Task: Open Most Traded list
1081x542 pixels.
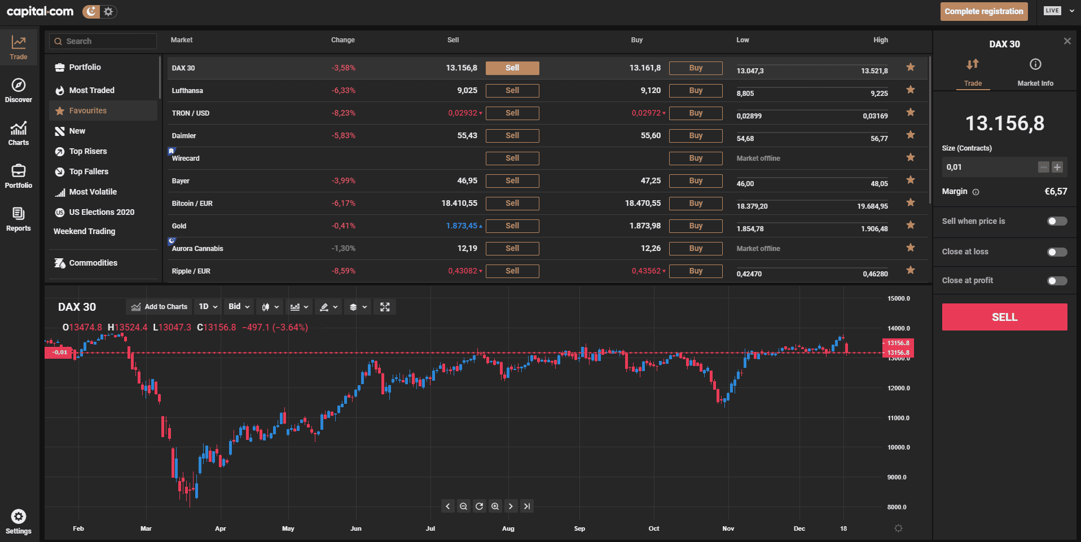Action: (91, 90)
